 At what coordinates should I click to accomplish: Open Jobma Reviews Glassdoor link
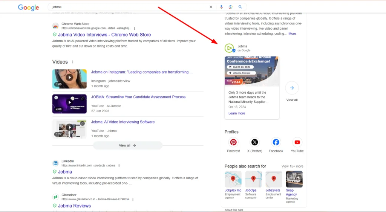pos(74,206)
